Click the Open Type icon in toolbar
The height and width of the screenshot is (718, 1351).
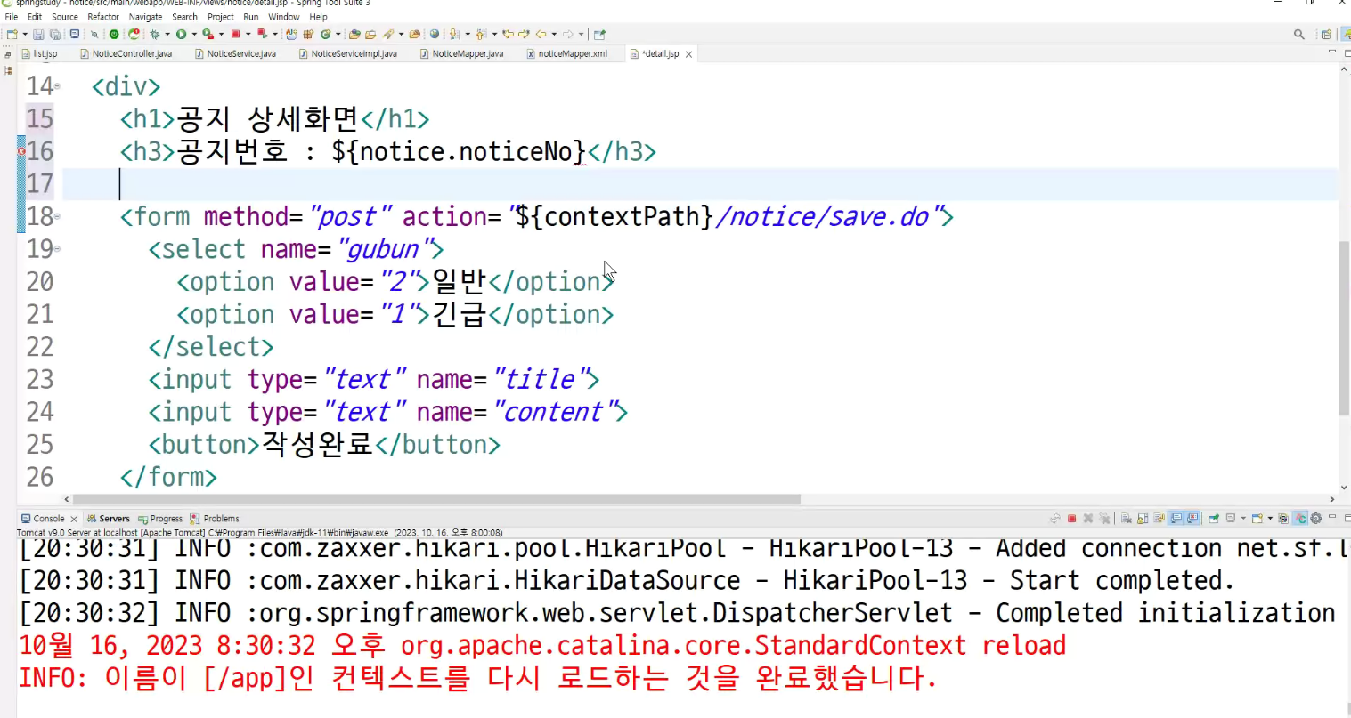coord(354,35)
